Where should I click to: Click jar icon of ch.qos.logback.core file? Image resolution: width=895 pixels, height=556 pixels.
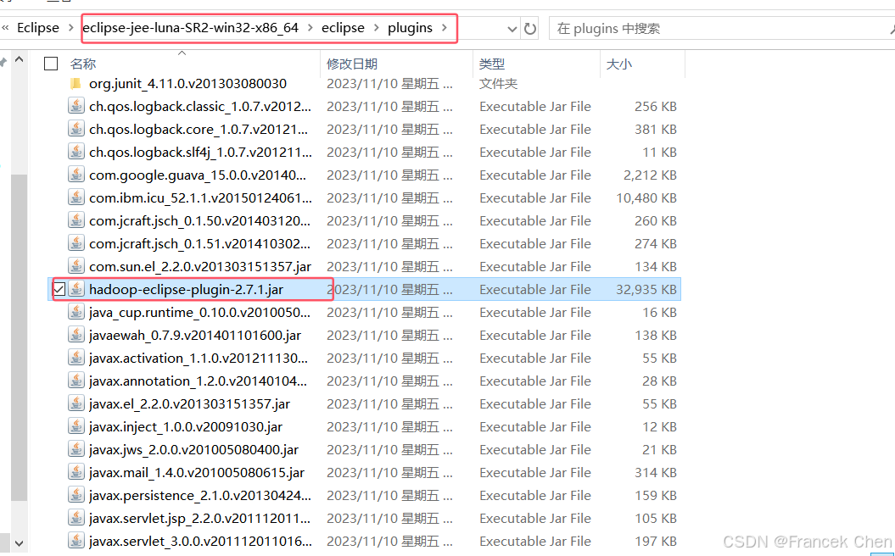(76, 130)
